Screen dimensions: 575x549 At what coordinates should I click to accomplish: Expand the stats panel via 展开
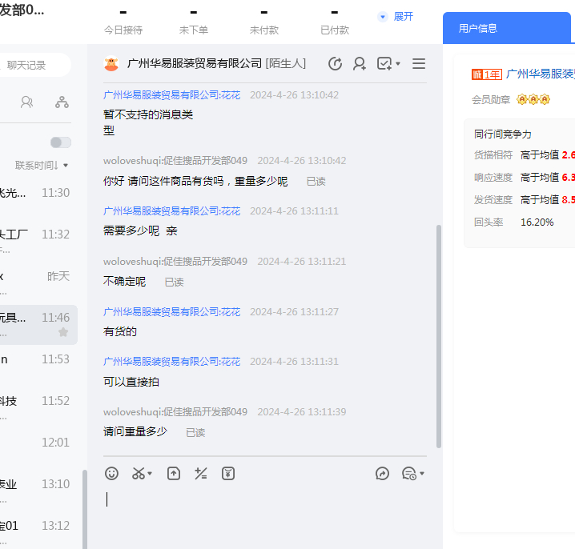396,16
